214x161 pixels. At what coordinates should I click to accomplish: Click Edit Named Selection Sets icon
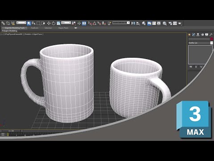109,23
